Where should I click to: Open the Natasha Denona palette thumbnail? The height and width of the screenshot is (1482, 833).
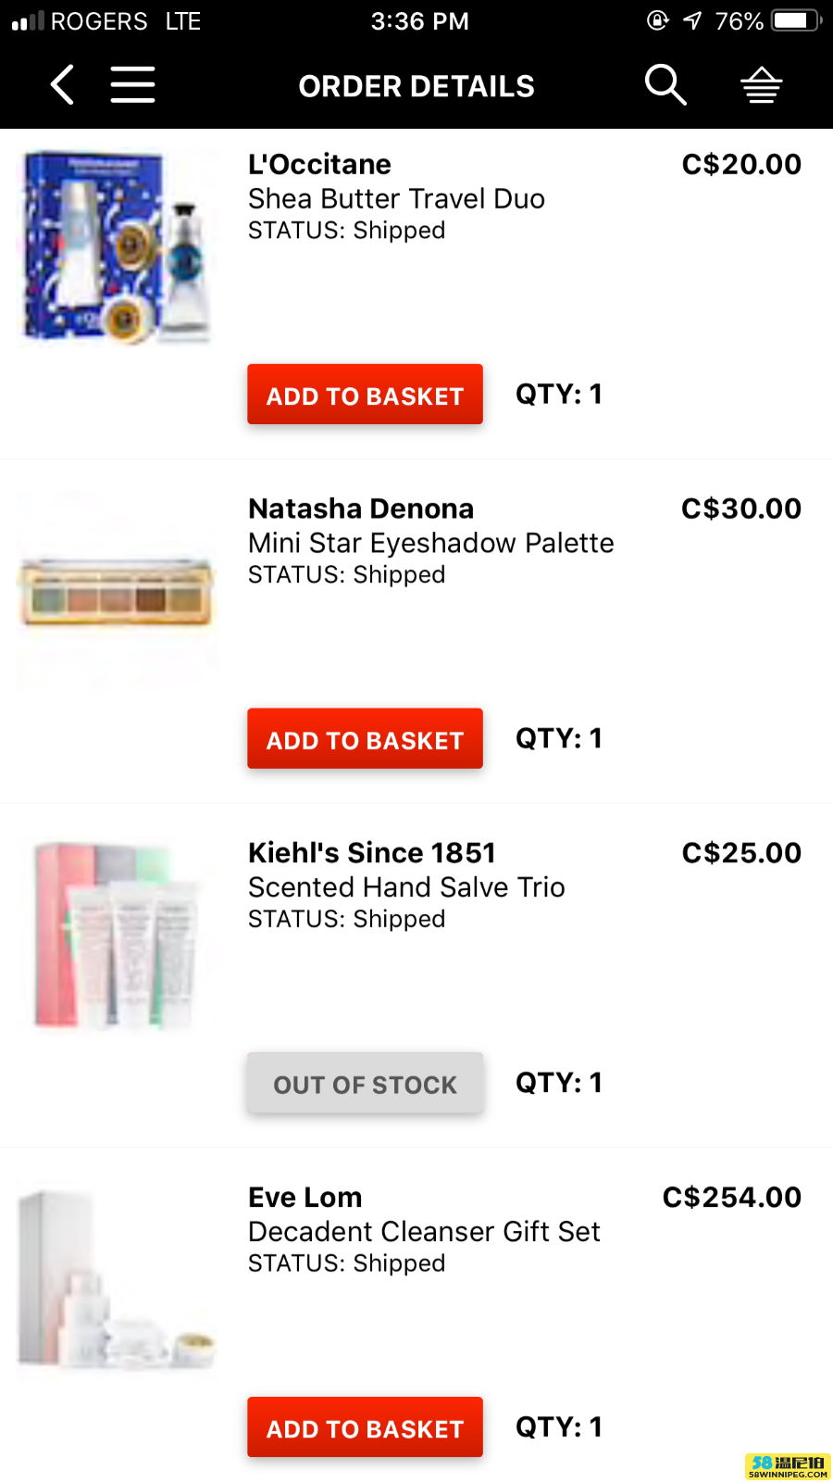point(117,592)
